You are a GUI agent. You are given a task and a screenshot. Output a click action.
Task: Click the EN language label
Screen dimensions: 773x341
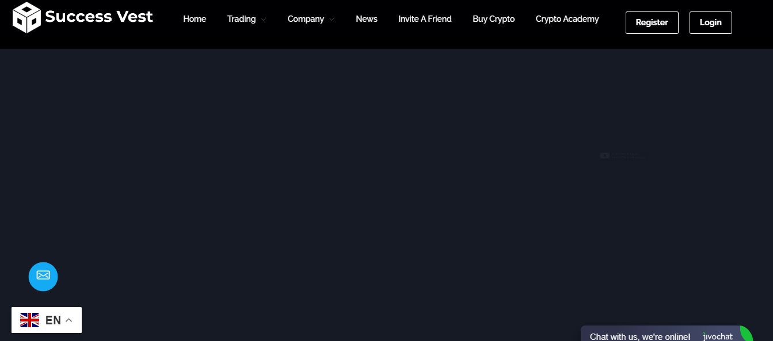pyautogui.click(x=53, y=320)
